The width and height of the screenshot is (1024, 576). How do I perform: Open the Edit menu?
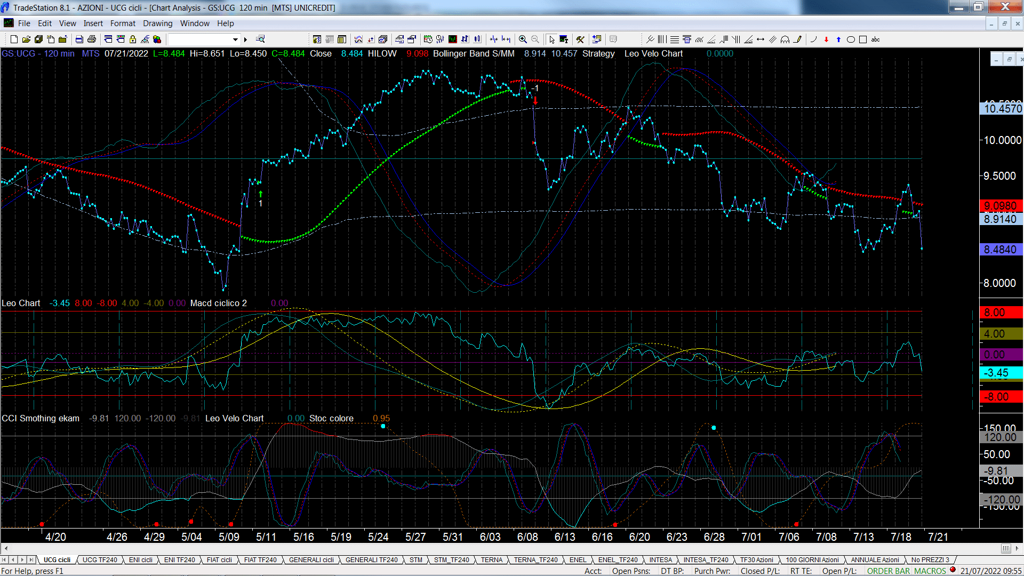tap(45, 23)
